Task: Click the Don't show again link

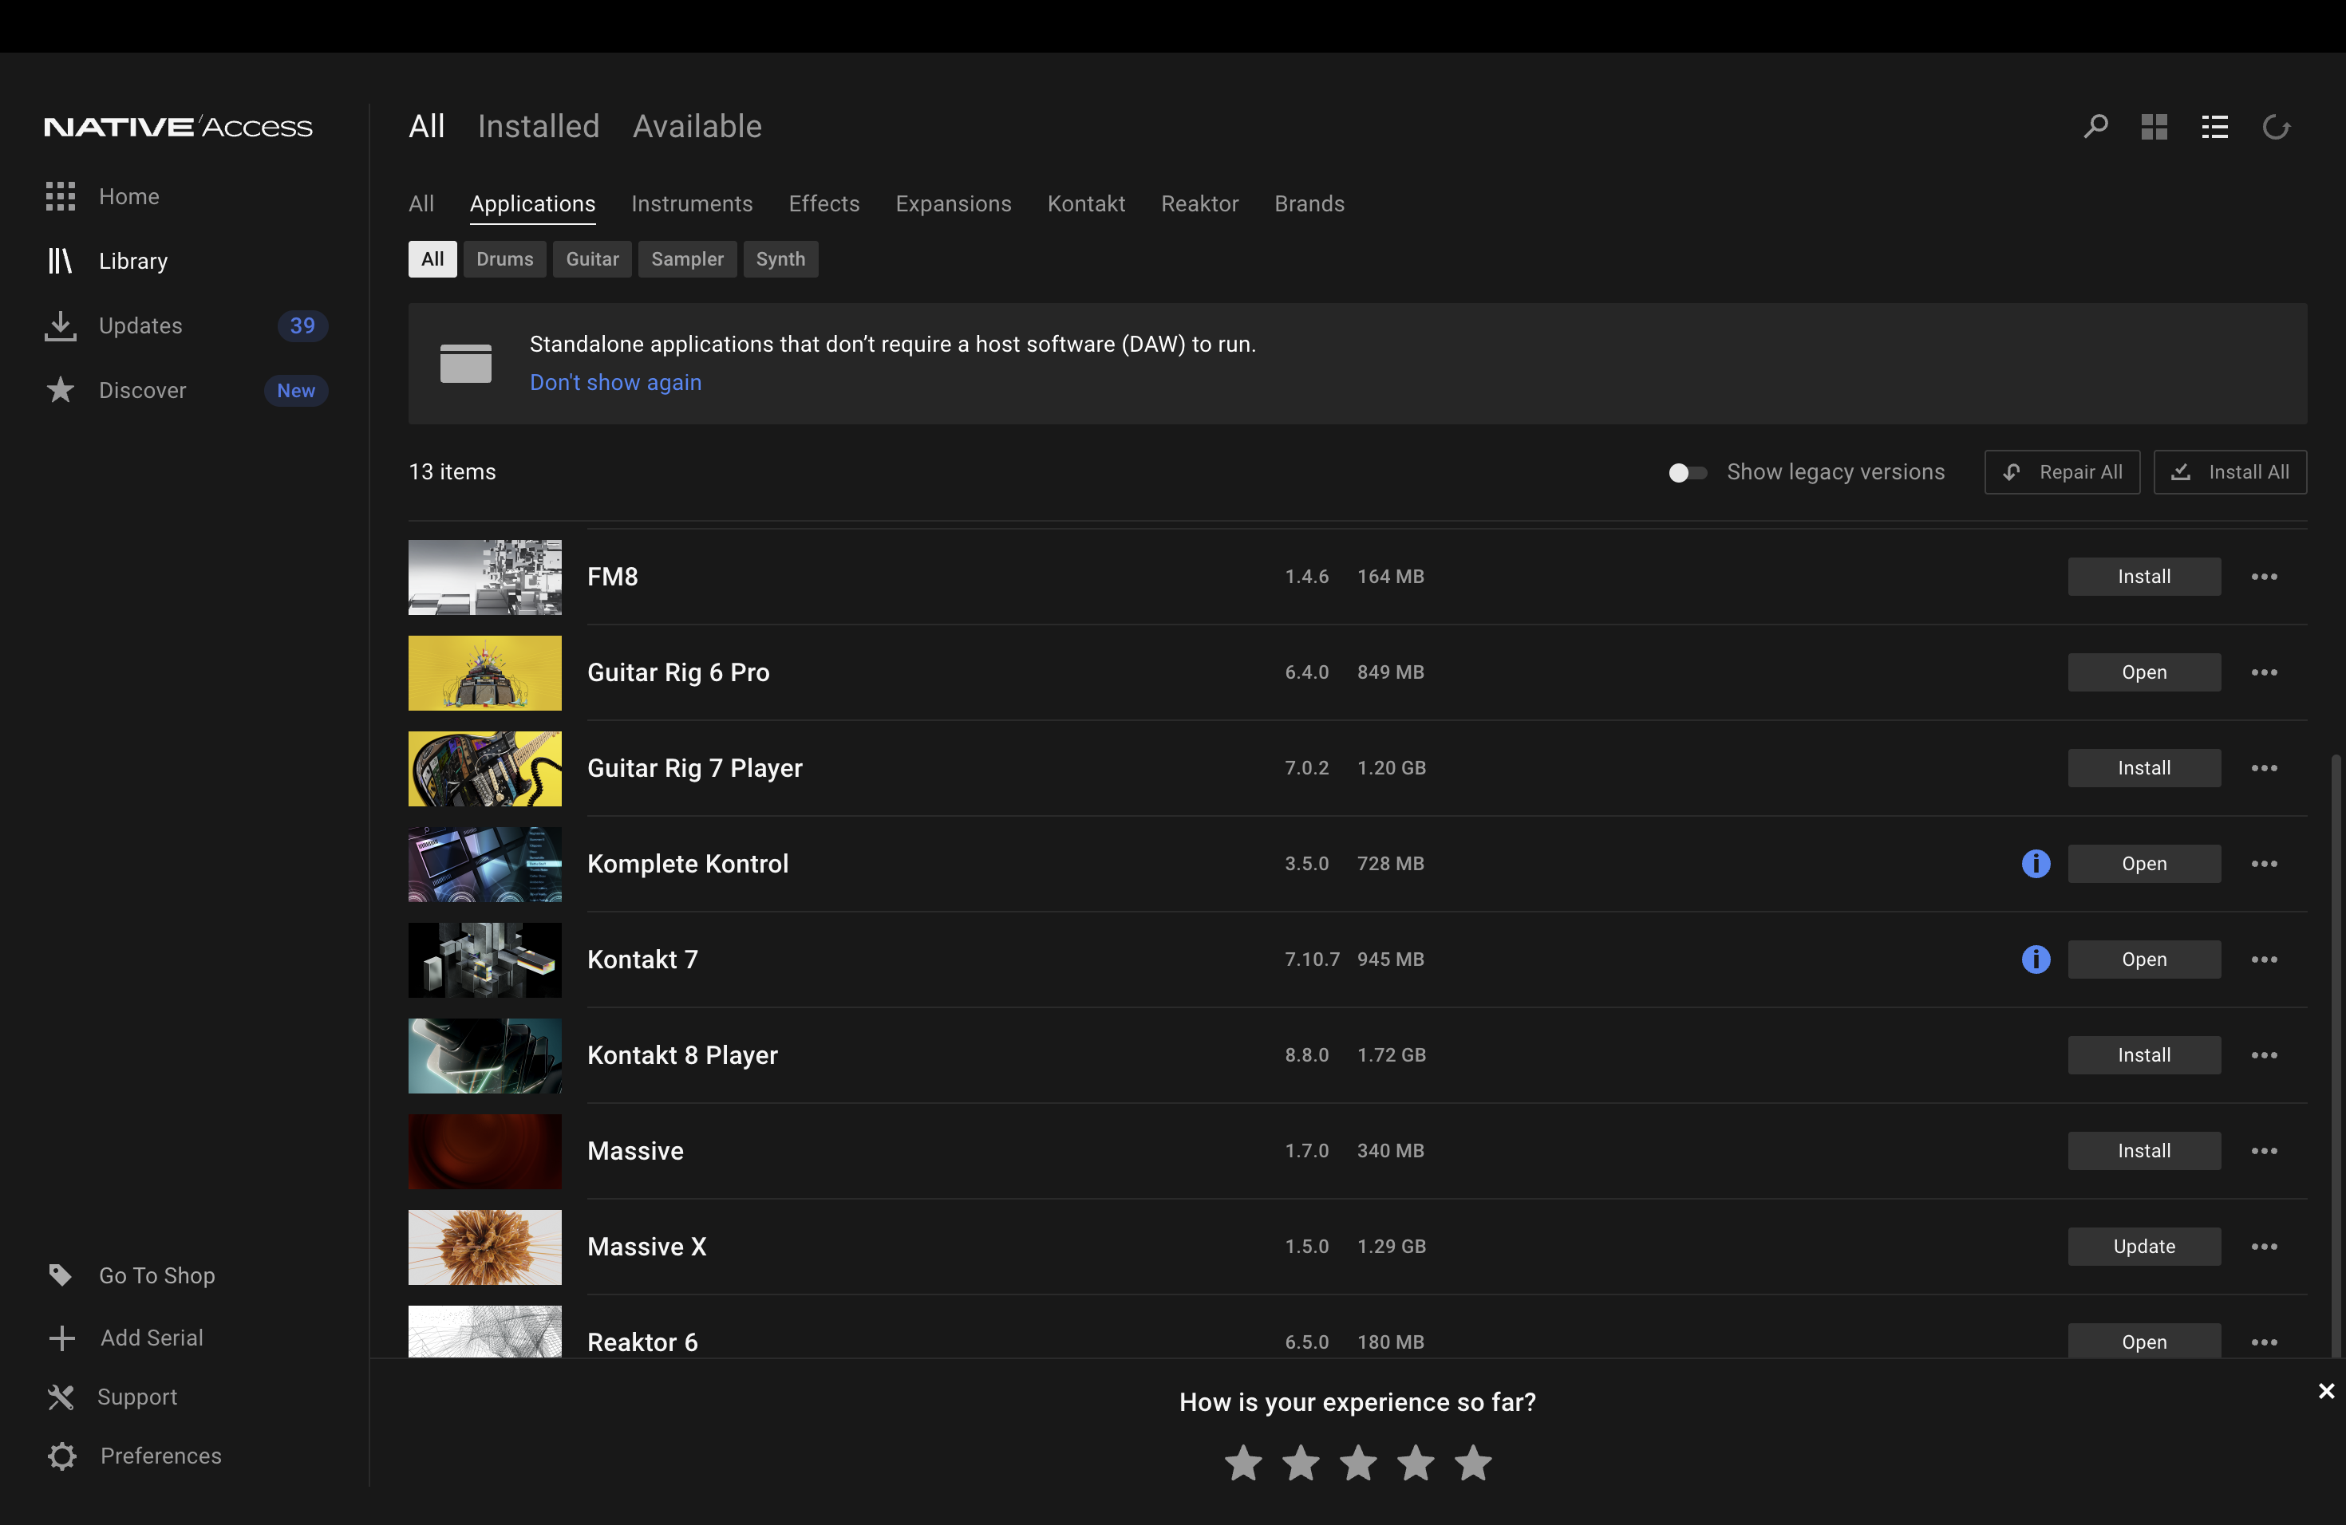Action: click(615, 382)
